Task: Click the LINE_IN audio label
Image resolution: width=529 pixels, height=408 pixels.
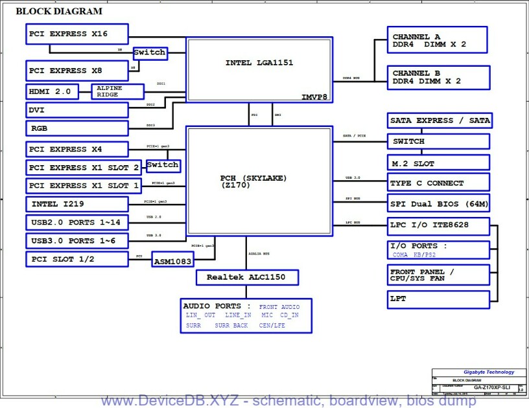Action: click(238, 315)
